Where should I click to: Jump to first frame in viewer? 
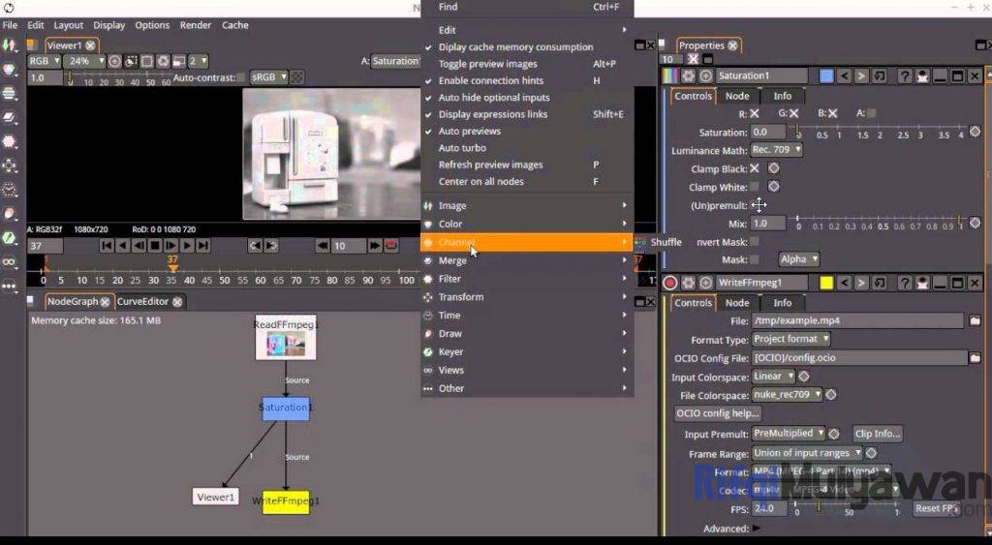point(107,245)
